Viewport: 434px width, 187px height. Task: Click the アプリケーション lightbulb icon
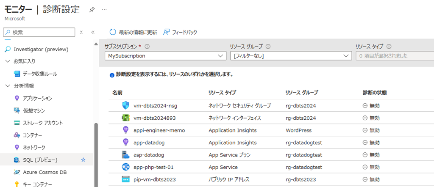(x=17, y=98)
